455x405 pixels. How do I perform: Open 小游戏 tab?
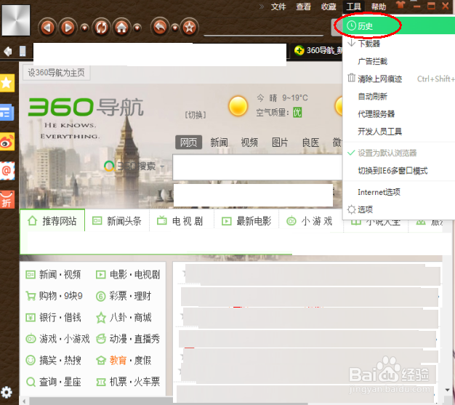(x=310, y=221)
